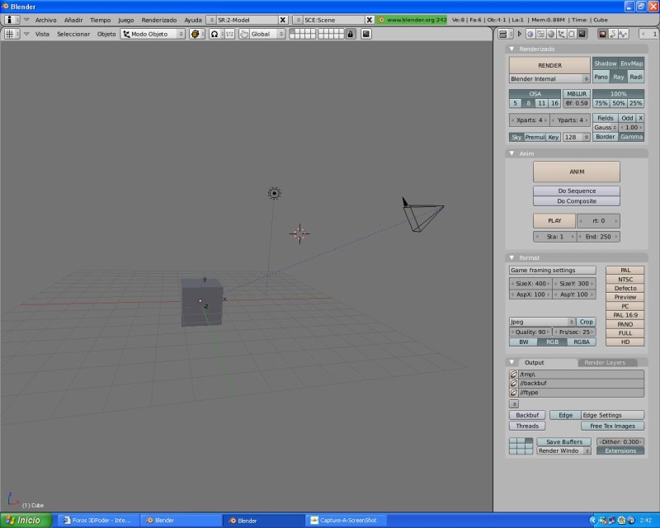Viewport: 660px width, 528px height.
Task: Toggle the hand transform manipulator icon
Action: [244, 34]
